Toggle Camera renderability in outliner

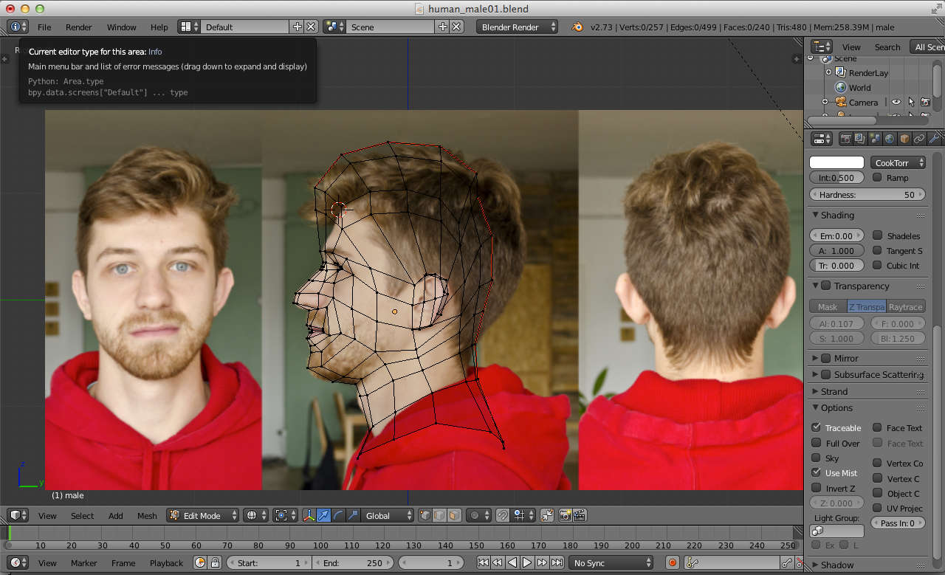pos(925,102)
